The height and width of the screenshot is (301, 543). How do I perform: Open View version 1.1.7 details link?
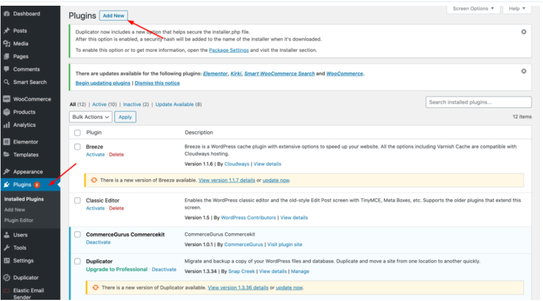click(x=227, y=180)
